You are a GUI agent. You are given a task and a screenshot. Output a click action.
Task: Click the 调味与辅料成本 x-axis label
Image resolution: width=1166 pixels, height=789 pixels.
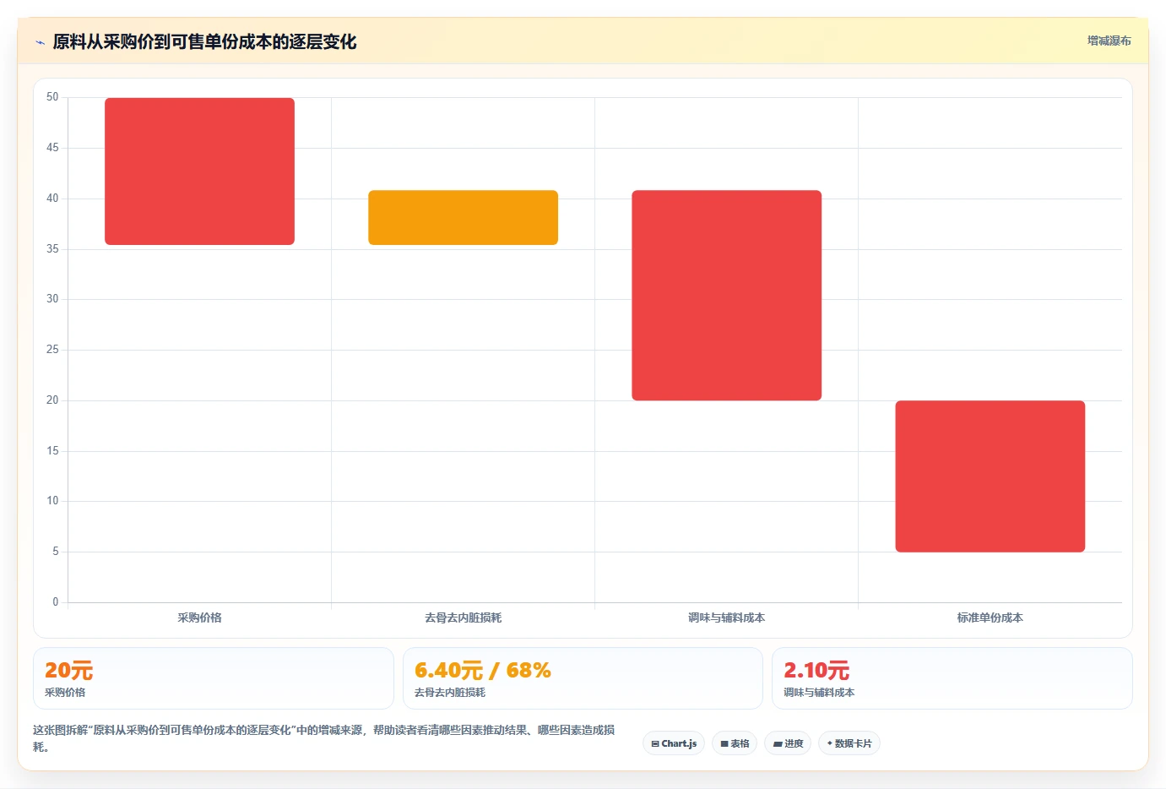pyautogui.click(x=726, y=618)
